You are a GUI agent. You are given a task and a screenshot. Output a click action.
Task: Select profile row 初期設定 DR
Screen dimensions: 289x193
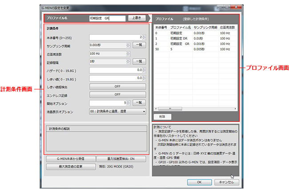181,39
